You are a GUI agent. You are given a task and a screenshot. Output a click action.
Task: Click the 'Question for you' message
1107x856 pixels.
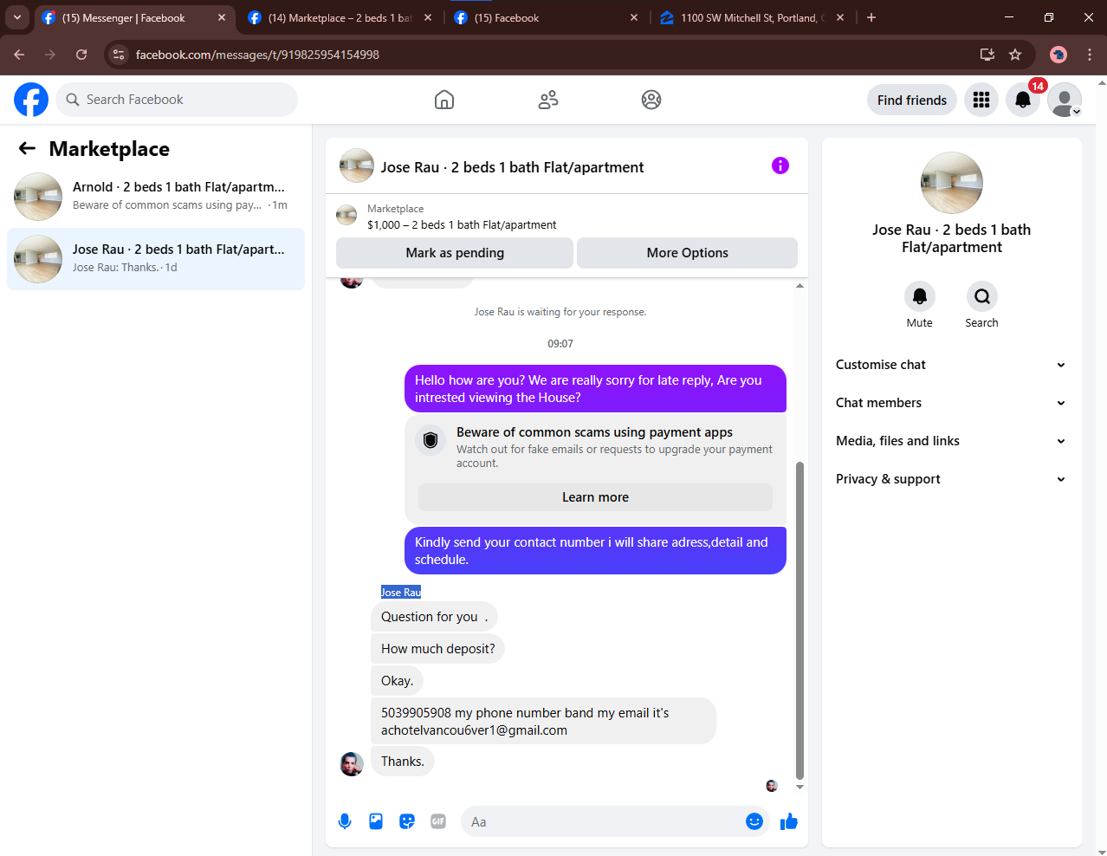[x=434, y=617]
